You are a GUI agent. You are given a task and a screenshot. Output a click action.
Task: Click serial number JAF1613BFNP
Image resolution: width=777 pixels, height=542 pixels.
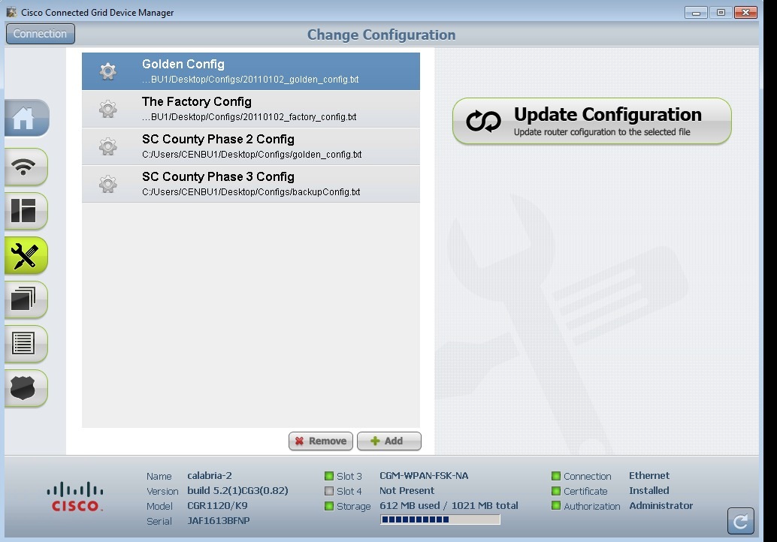click(219, 521)
